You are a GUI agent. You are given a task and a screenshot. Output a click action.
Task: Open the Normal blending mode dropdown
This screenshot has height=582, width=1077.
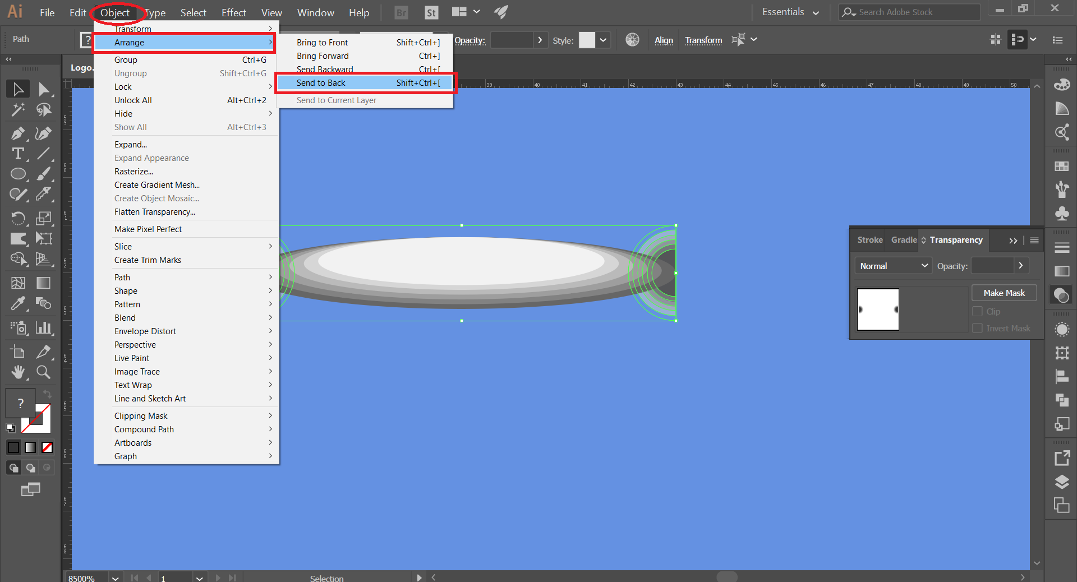pyautogui.click(x=893, y=266)
